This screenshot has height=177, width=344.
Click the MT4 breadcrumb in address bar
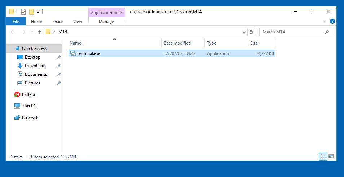click(x=63, y=32)
